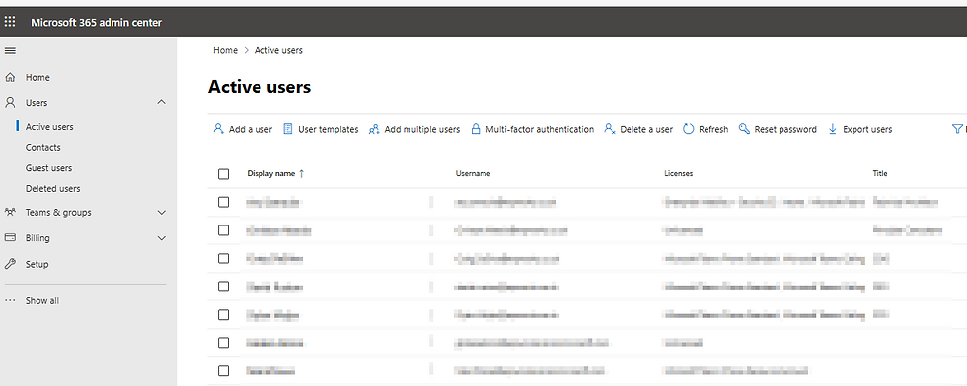Open Contacts in sidebar
Screen dimensions: 967x386
43,147
